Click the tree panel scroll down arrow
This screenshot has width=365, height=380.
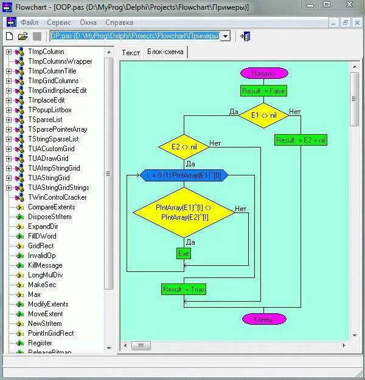(109, 348)
